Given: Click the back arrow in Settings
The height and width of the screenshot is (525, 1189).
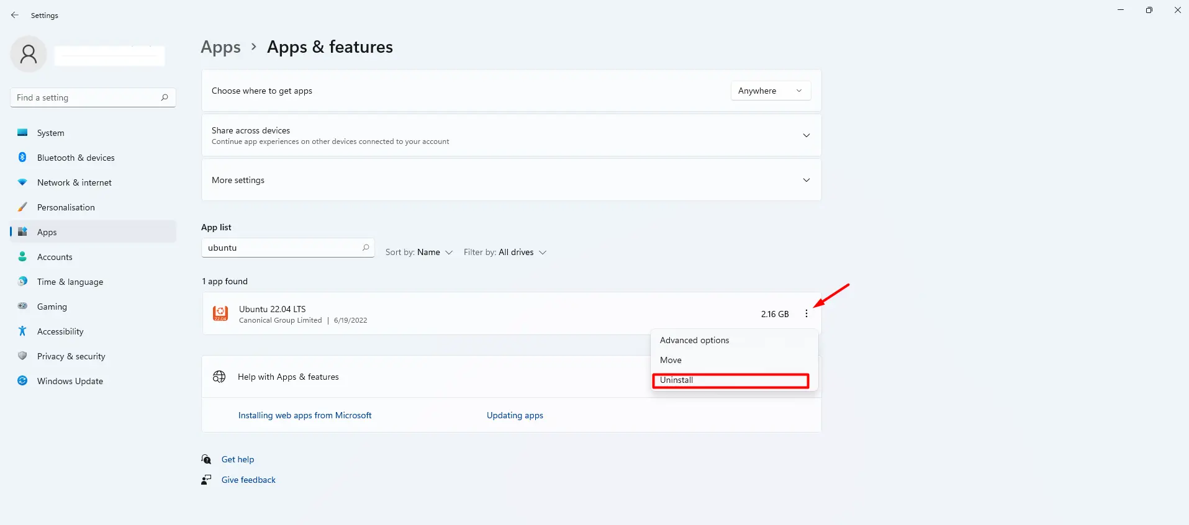Looking at the screenshot, I should pyautogui.click(x=15, y=15).
